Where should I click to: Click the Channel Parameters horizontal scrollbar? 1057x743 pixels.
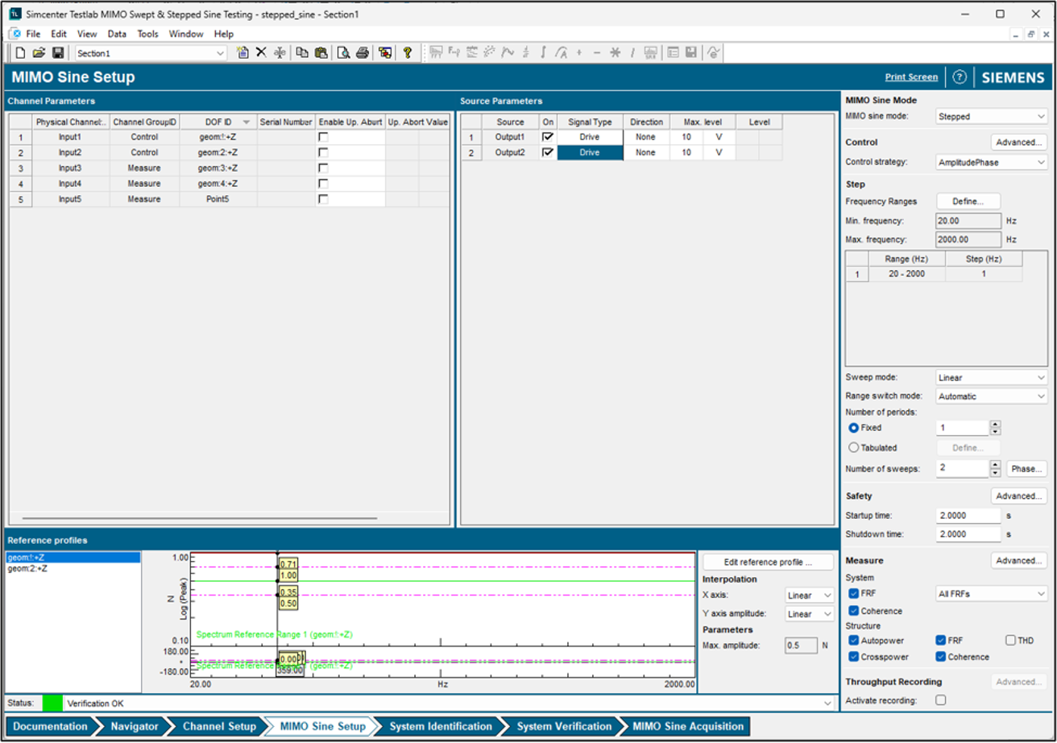(199, 519)
